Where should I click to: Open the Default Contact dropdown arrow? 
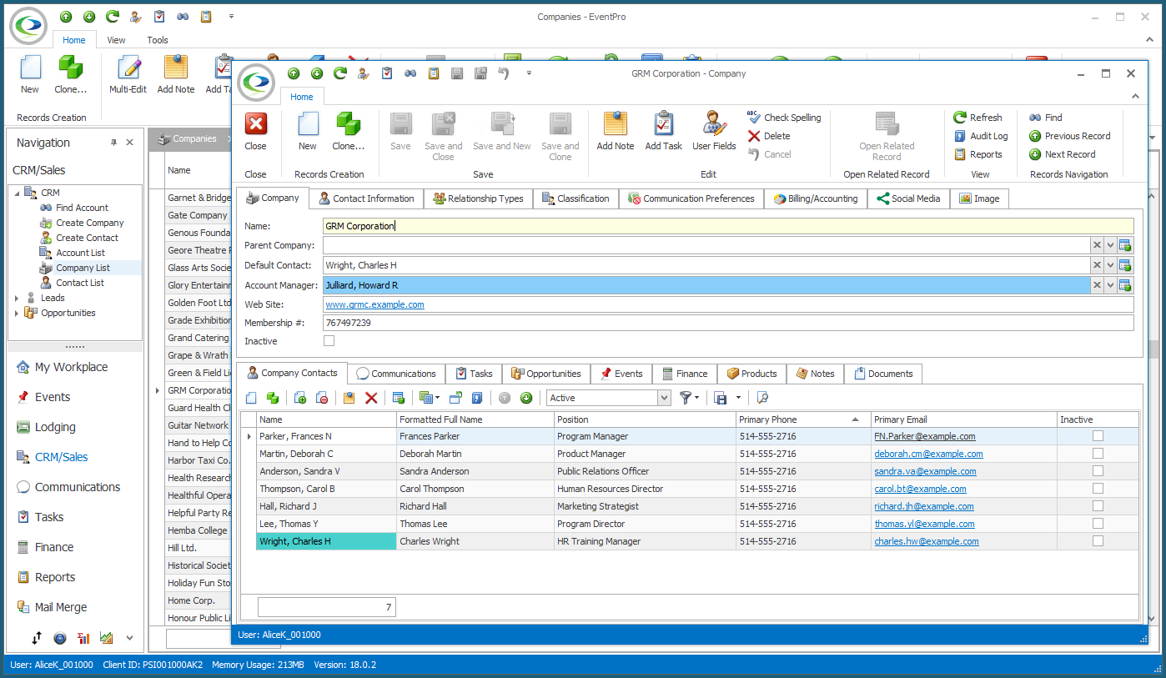[x=1111, y=265]
